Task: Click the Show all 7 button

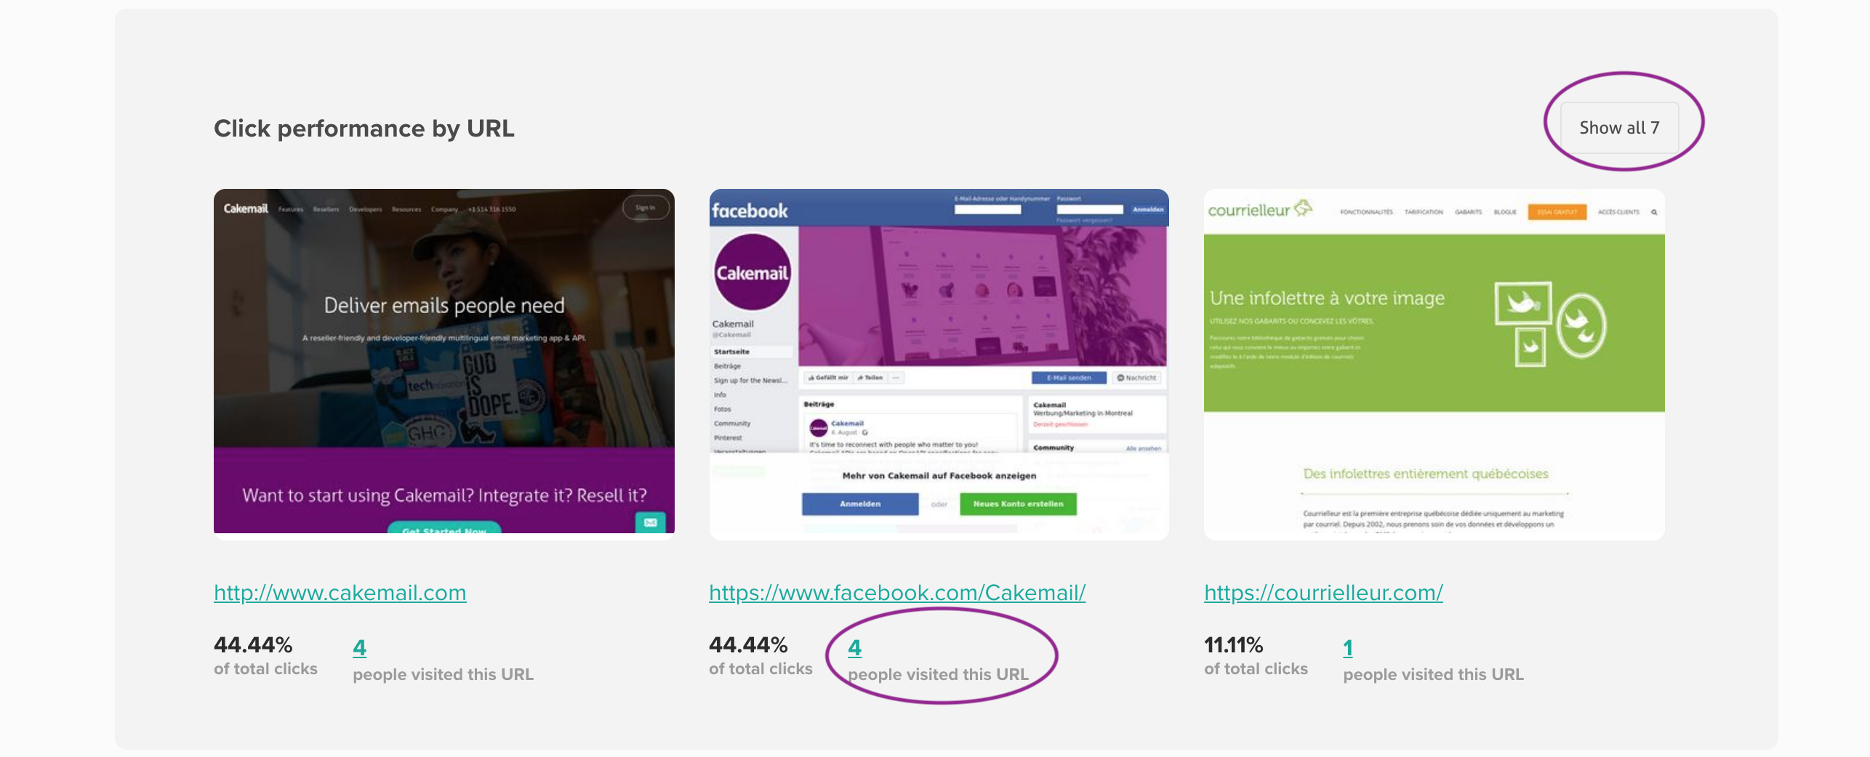Action: (x=1618, y=128)
